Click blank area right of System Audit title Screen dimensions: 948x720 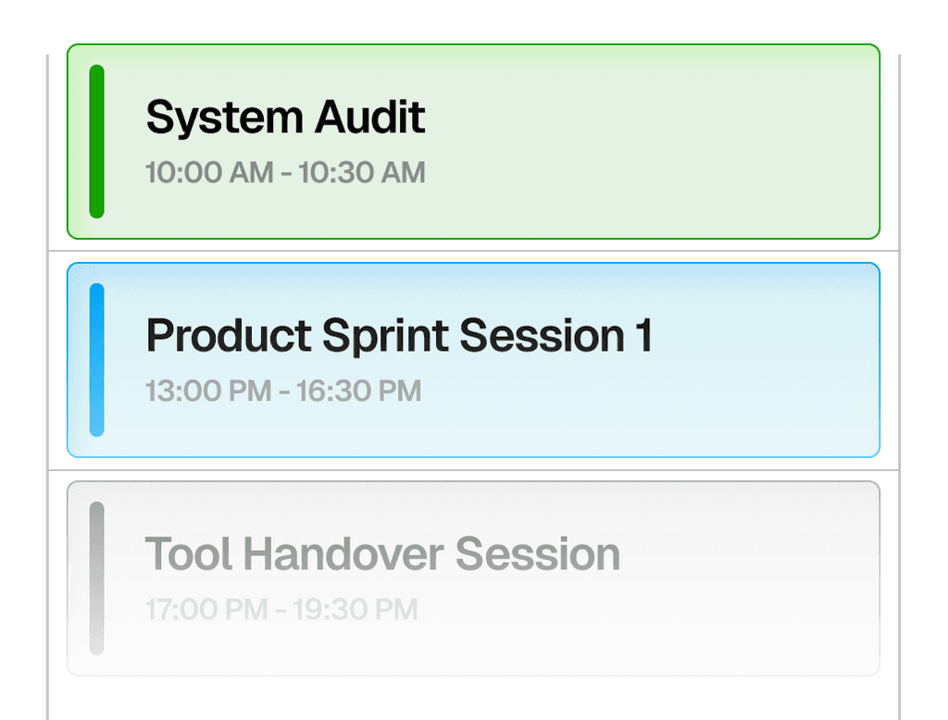(647, 118)
